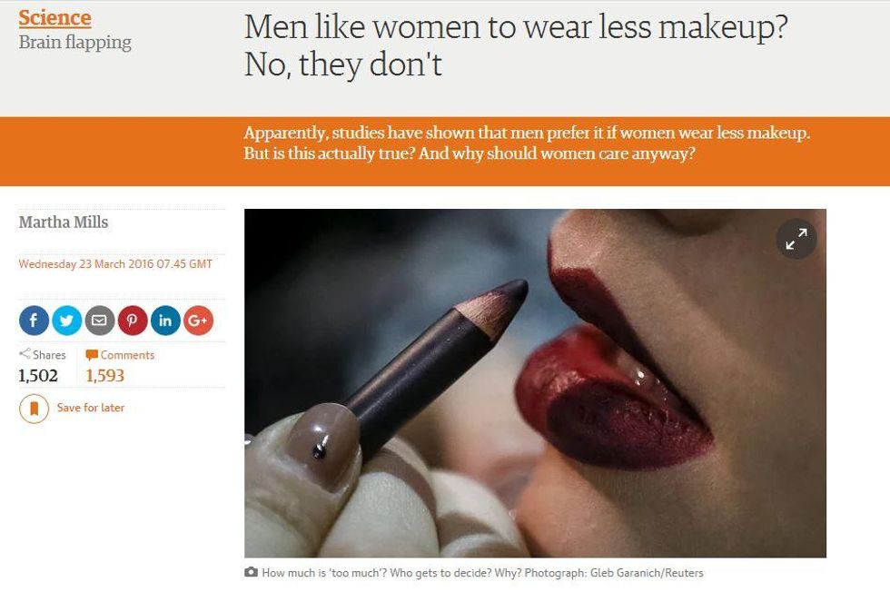Click the Comments label

point(127,355)
